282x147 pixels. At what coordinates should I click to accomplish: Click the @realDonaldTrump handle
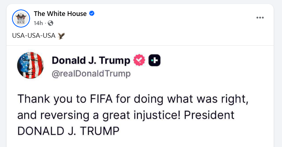tap(91, 74)
